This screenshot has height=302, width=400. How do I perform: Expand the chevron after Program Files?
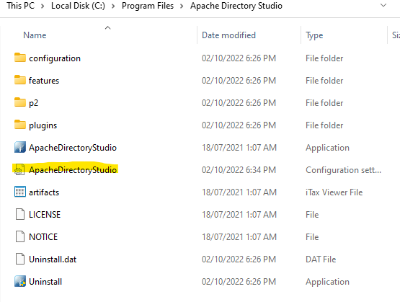[x=182, y=6]
